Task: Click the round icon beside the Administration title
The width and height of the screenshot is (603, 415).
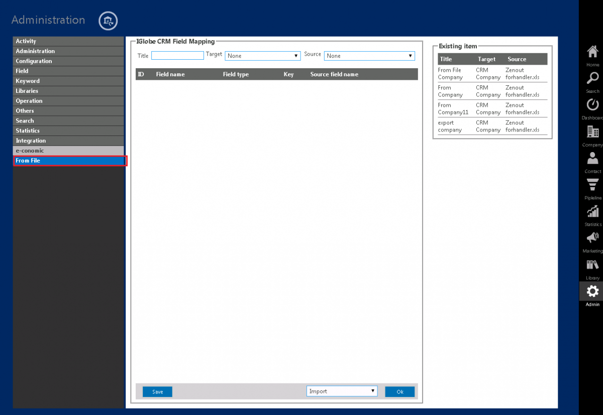Action: (108, 21)
